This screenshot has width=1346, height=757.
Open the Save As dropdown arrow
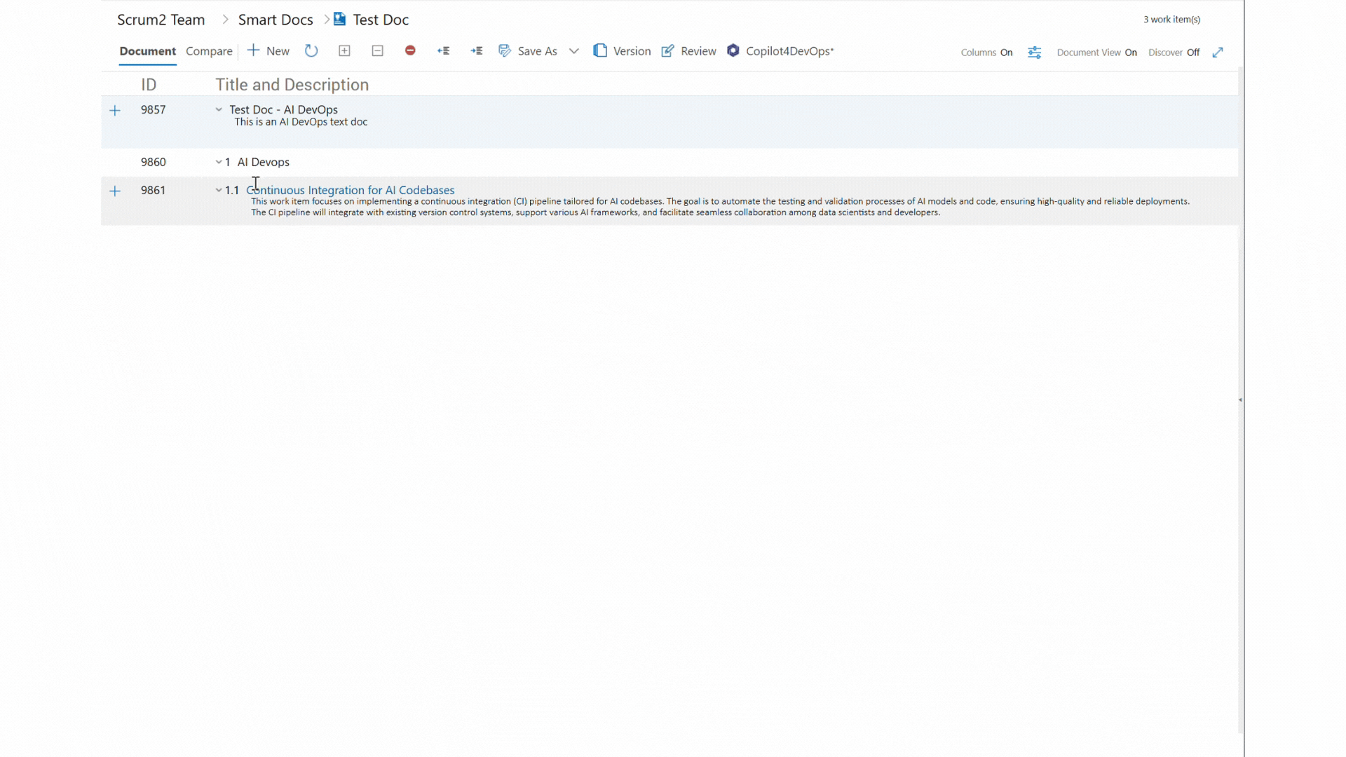tap(574, 51)
